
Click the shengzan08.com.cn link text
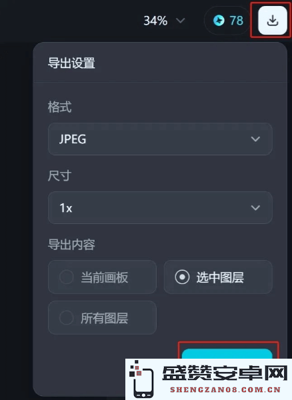pos(225,389)
